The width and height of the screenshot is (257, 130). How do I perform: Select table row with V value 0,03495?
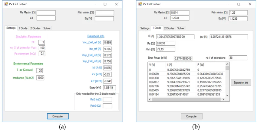click(x=187, y=90)
